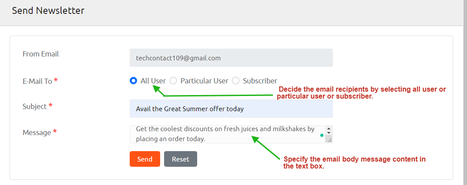This screenshot has height=185, width=467.
Task: Click Message box scroll down arrow
Action: click(329, 132)
